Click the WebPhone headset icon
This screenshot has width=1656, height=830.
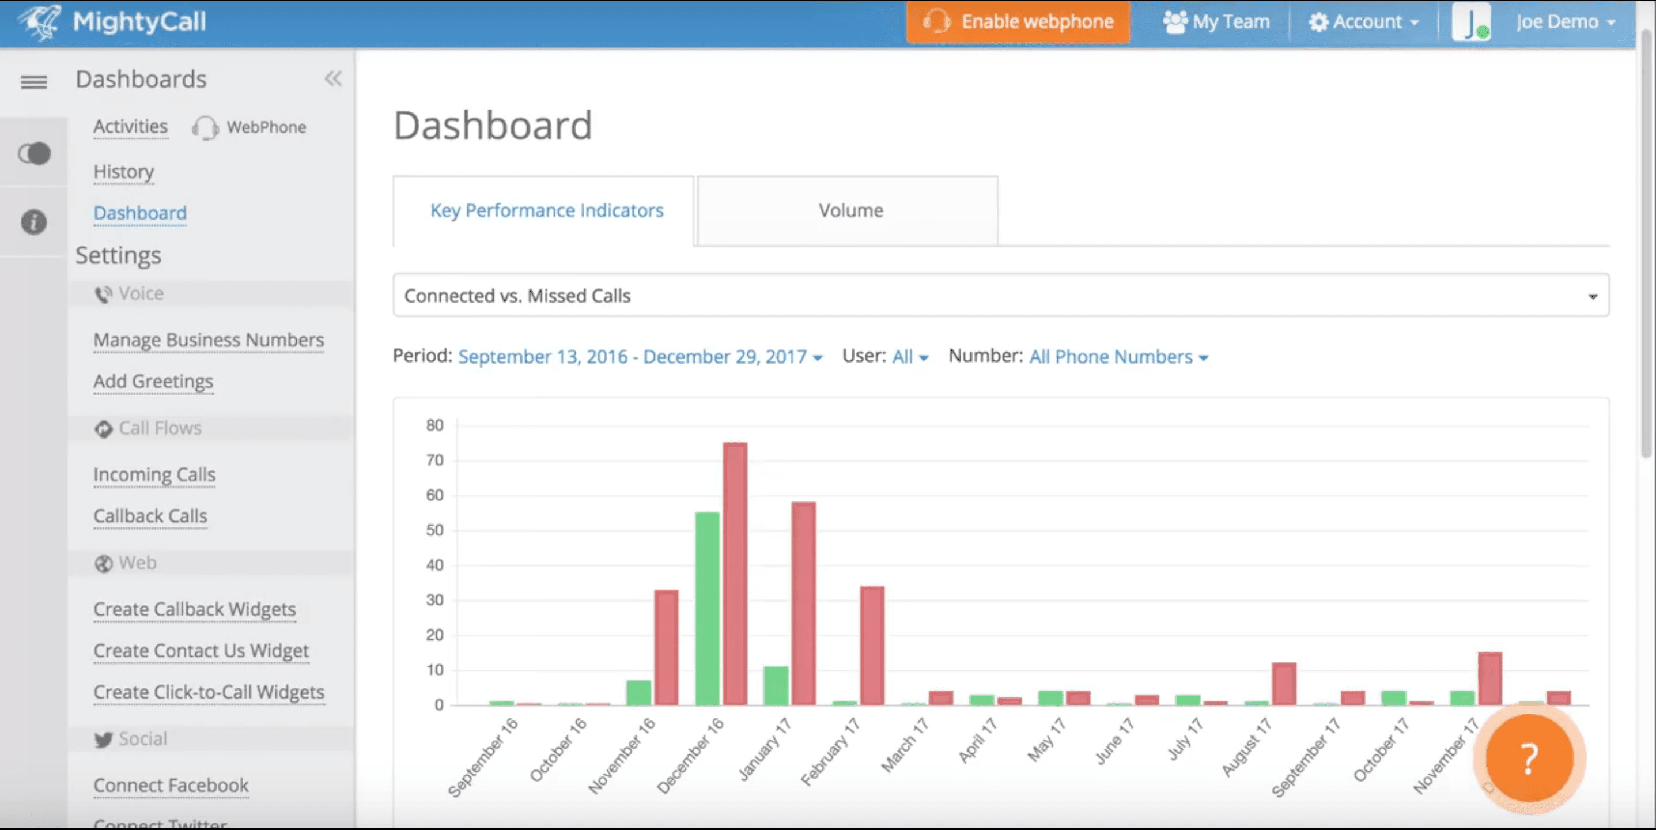click(205, 128)
